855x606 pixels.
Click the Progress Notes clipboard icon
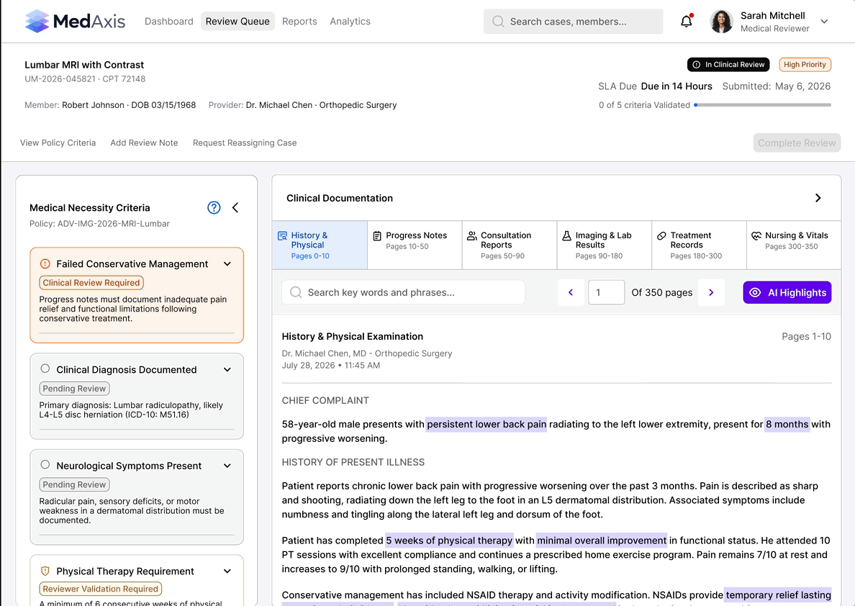377,235
